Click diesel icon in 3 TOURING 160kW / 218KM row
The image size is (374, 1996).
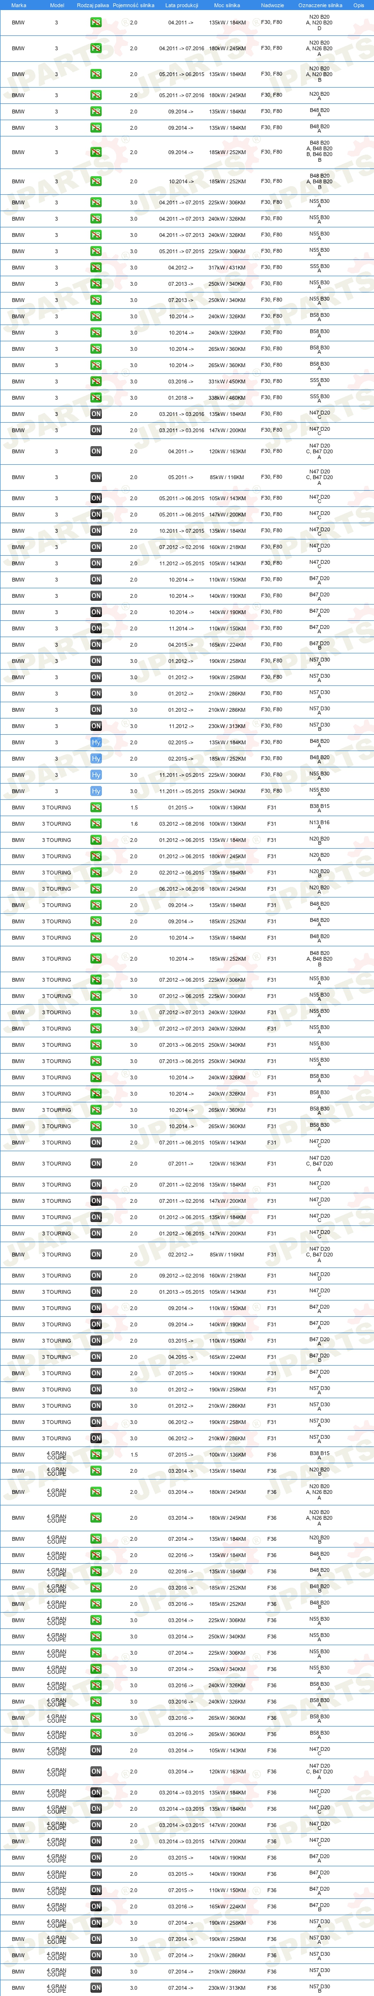pos(96,1276)
